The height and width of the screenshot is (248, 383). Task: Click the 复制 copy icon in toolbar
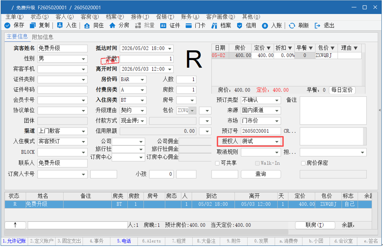coord(33,26)
